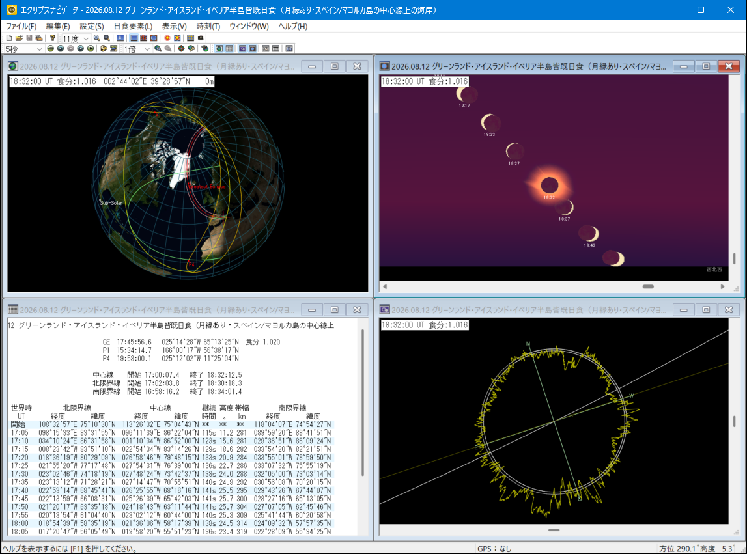Open the 時刻(T) menu
The image size is (747, 554).
pos(208,26)
